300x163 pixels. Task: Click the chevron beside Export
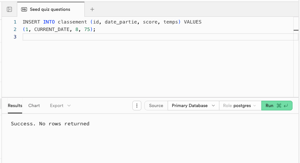pyautogui.click(x=69, y=106)
